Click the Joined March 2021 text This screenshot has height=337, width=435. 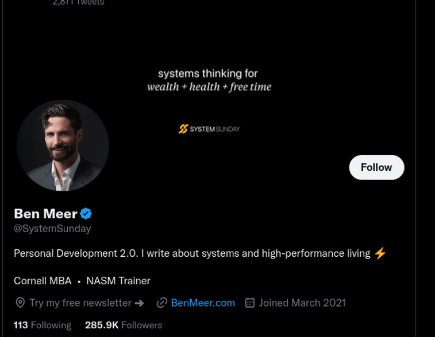pyautogui.click(x=302, y=303)
